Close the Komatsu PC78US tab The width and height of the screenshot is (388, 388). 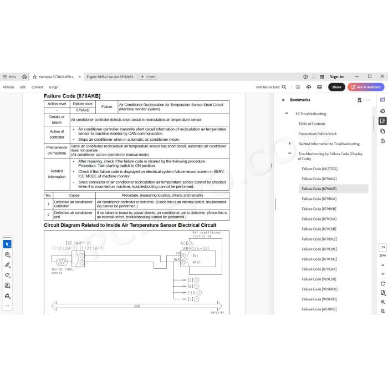coord(79,76)
